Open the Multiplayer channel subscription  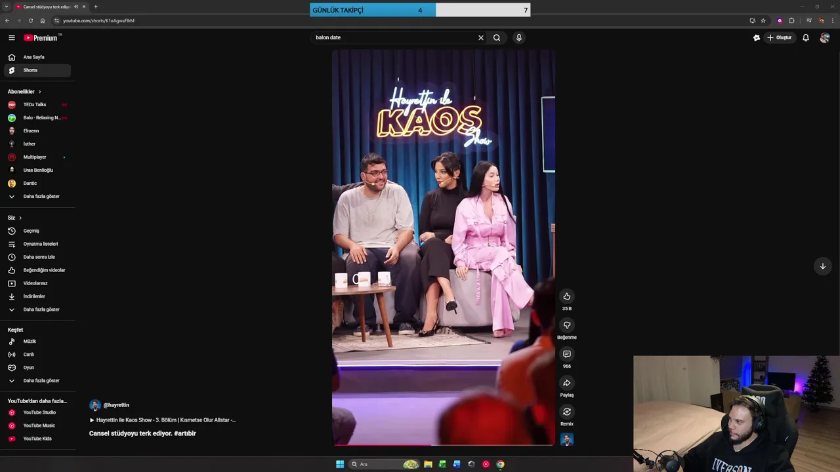coord(37,157)
